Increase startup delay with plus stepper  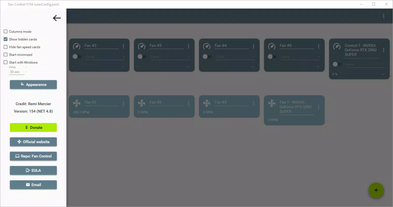26,67
